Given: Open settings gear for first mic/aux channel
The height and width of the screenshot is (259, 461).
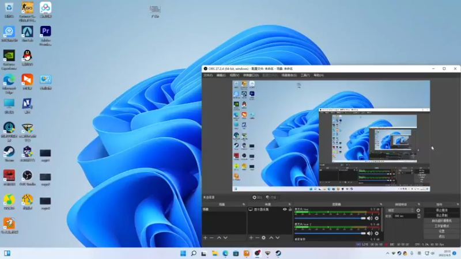Looking at the screenshot, I should coord(377,218).
